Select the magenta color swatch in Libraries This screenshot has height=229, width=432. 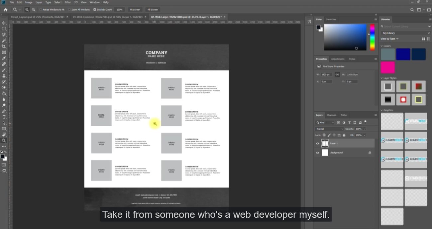[x=387, y=67]
